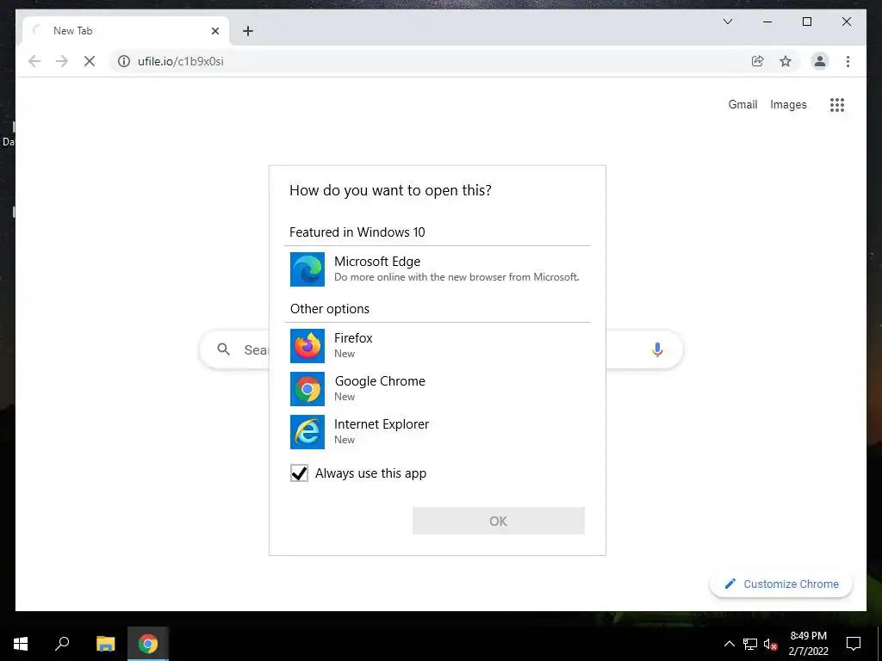Show hidden system tray icons
This screenshot has width=882, height=661.
[x=729, y=644]
